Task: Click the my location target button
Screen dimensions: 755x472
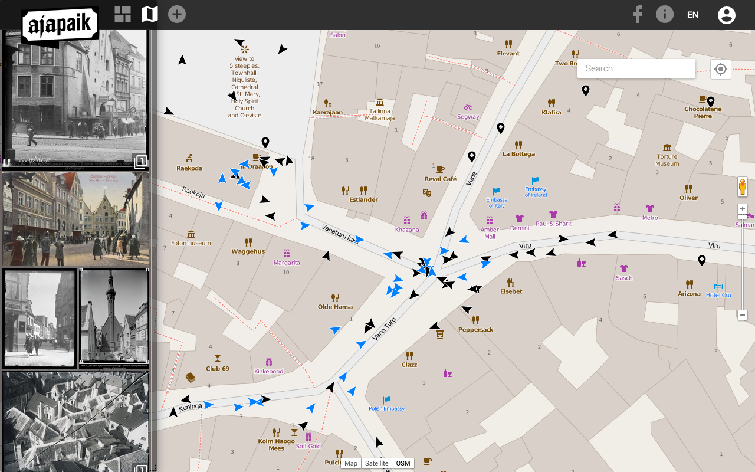Action: point(720,69)
